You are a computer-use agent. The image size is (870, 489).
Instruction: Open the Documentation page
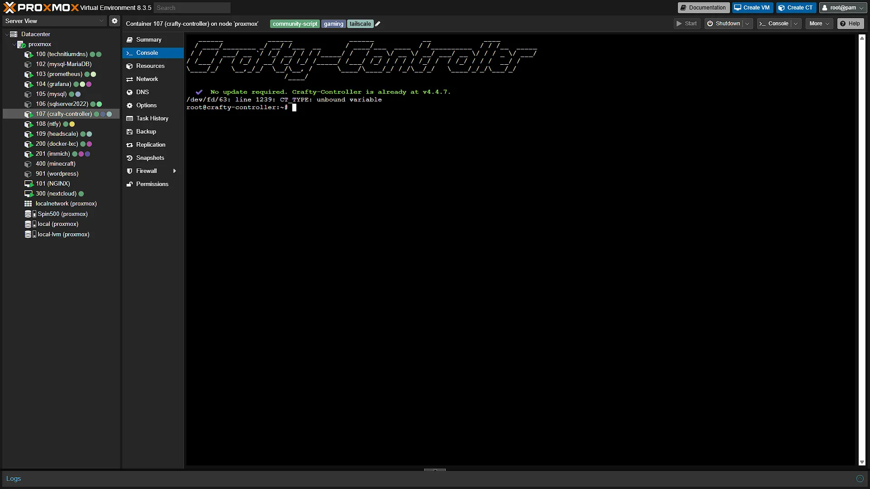click(x=703, y=8)
